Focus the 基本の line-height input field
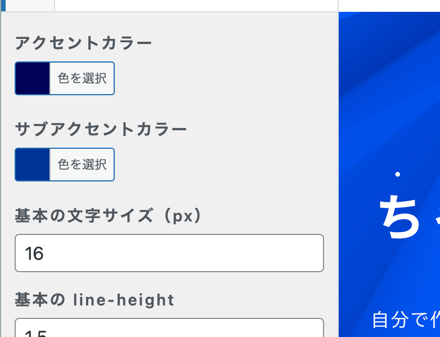440x337 pixels. (169, 329)
